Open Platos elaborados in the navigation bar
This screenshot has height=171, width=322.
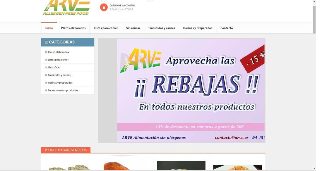[x=73, y=28]
